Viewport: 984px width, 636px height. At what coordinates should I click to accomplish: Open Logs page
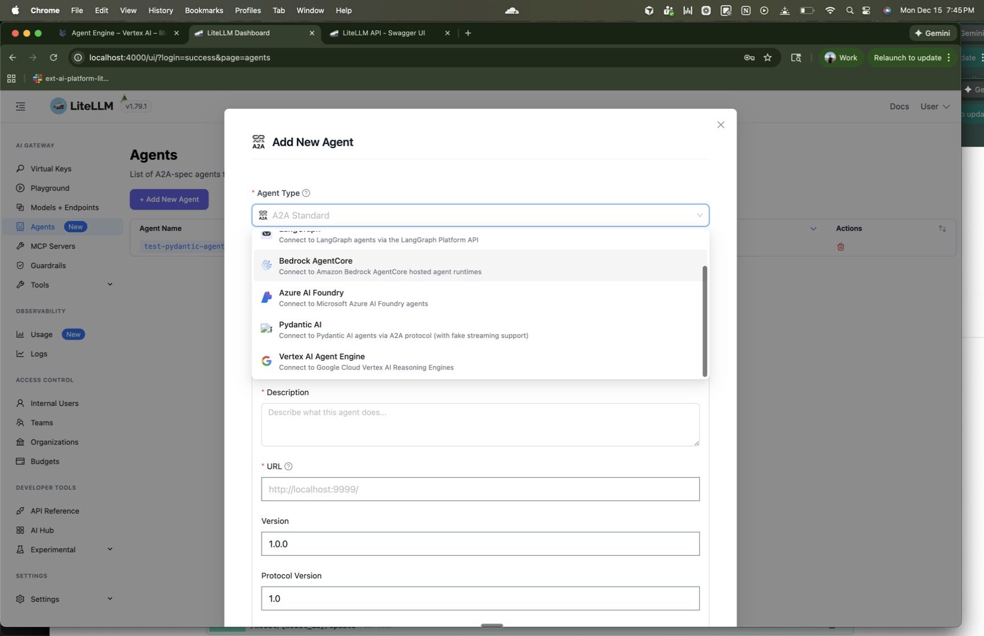39,354
